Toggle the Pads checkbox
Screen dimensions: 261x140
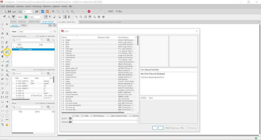click(x=73, y=116)
